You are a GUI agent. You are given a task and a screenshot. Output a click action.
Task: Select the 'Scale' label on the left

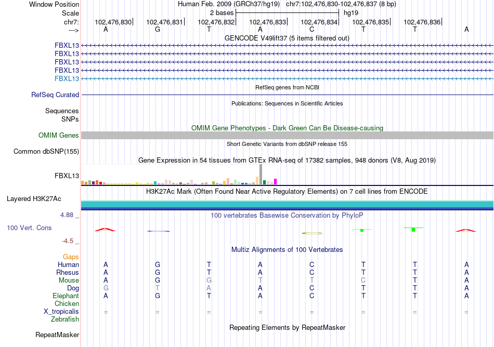70,13
